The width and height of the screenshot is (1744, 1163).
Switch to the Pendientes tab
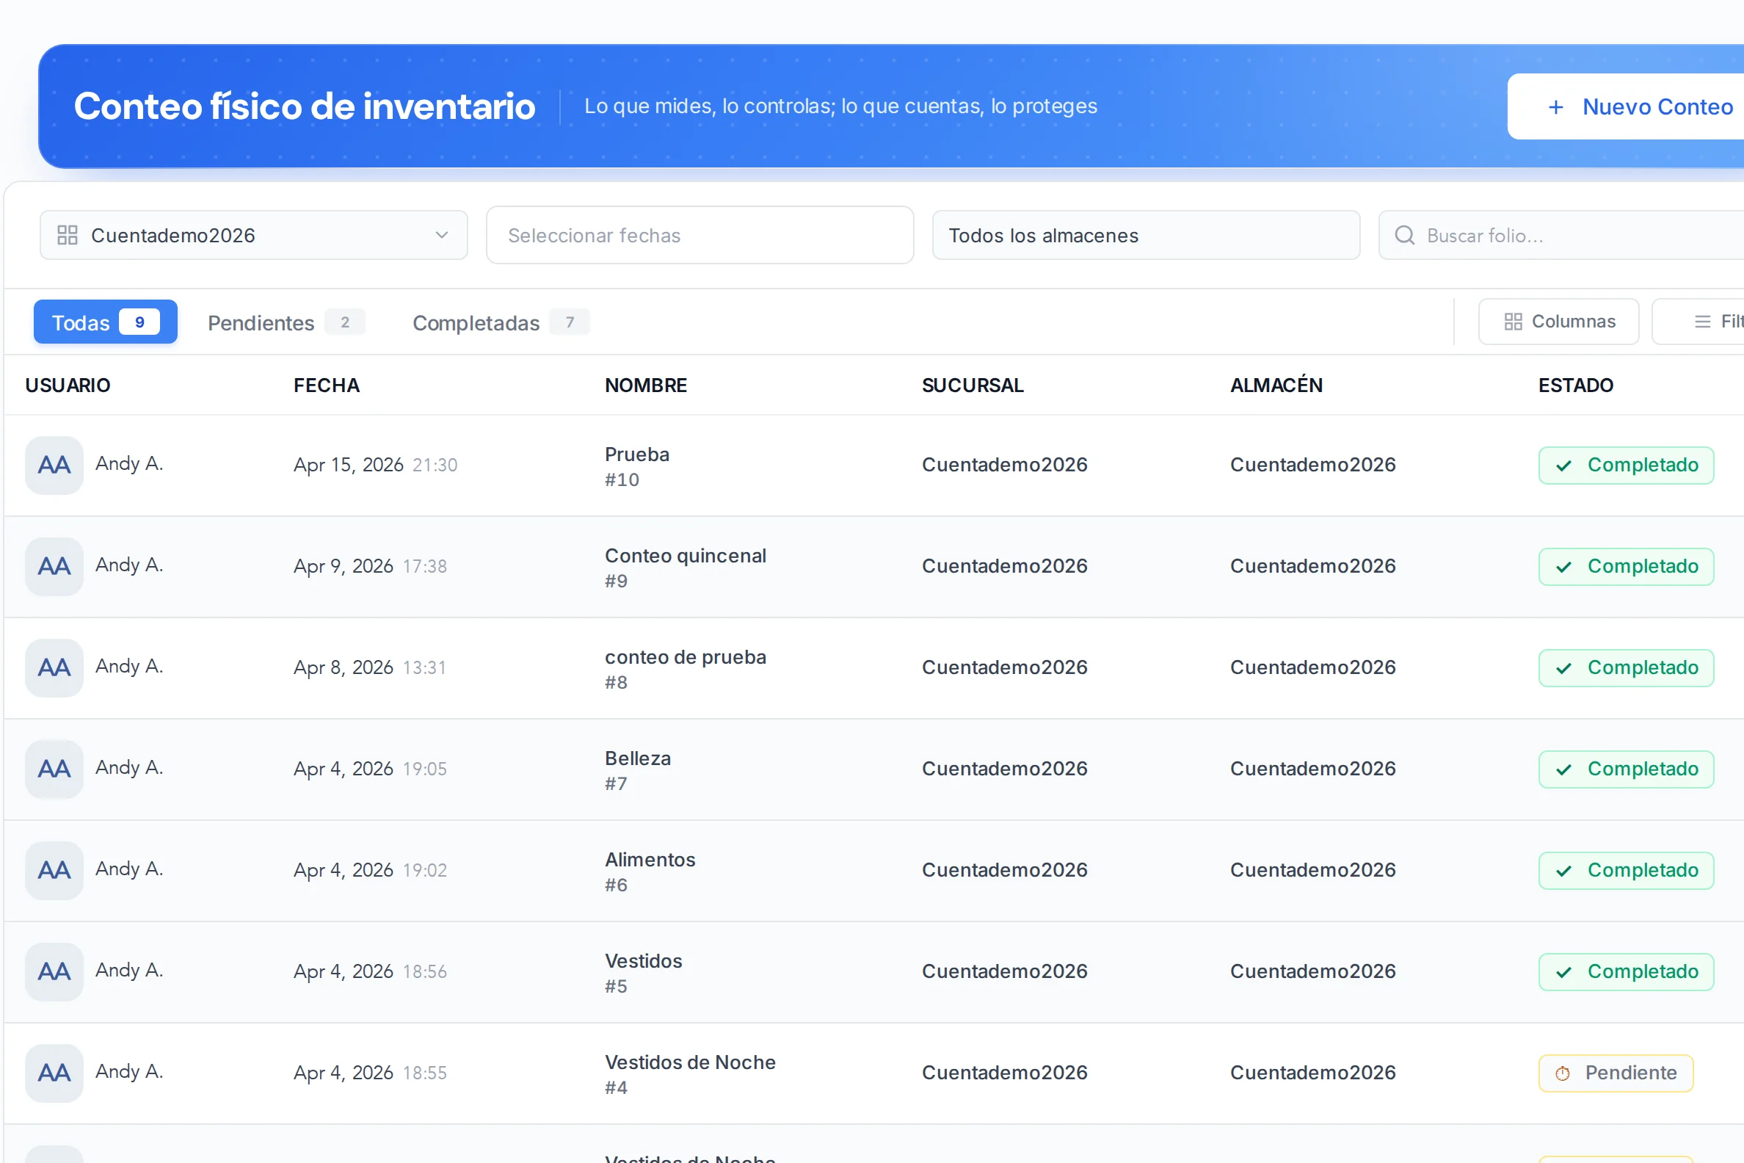[x=286, y=322]
